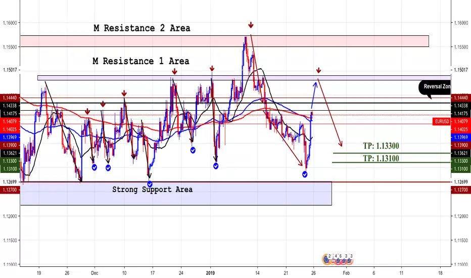Click 1.15017 label on left axis
The height and width of the screenshot is (278, 471).
pyautogui.click(x=10, y=70)
